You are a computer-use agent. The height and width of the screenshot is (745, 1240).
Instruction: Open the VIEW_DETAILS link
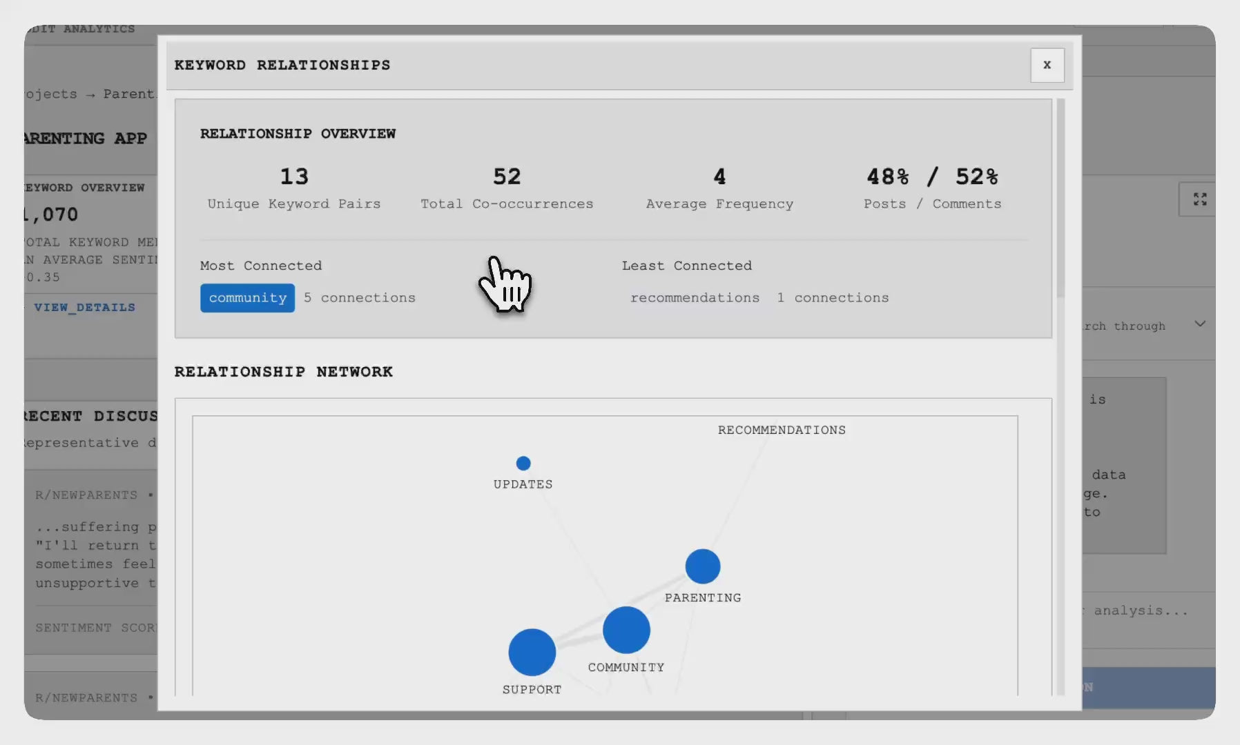85,308
